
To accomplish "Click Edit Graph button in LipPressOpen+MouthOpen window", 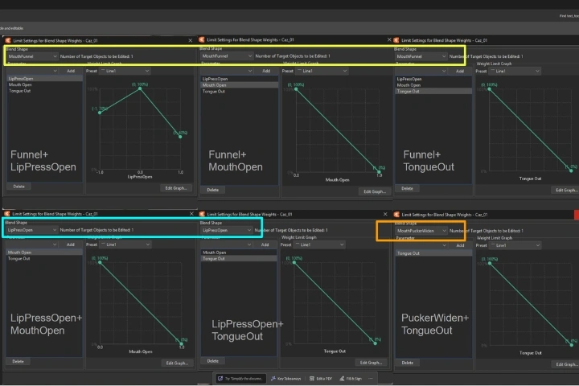I will click(x=177, y=363).
